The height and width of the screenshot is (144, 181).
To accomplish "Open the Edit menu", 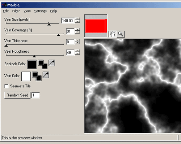I will click(6, 11).
